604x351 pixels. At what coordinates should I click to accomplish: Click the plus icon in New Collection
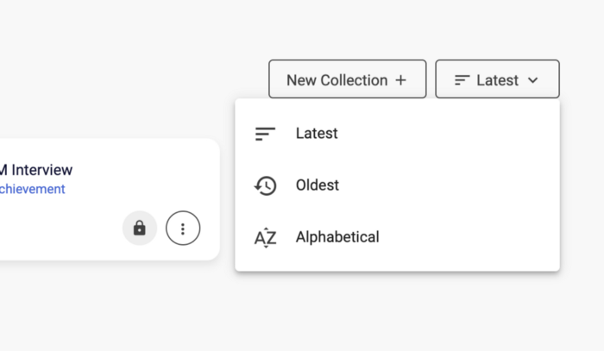point(400,80)
